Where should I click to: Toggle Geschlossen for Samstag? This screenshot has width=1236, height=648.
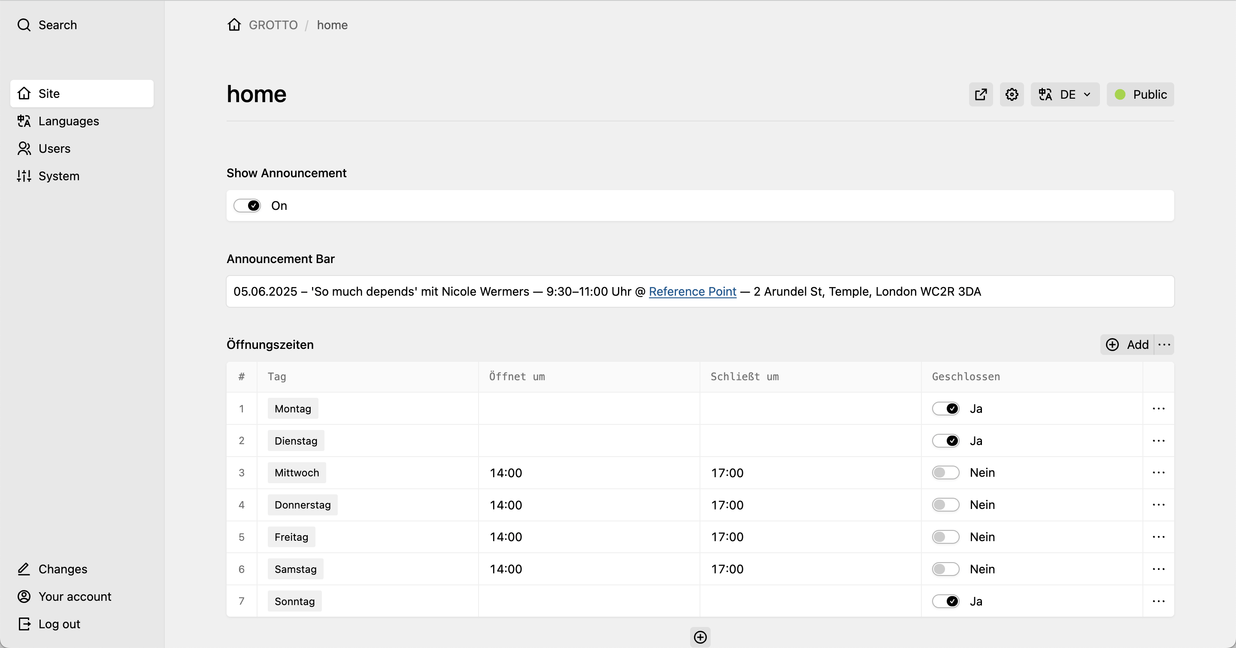946,569
